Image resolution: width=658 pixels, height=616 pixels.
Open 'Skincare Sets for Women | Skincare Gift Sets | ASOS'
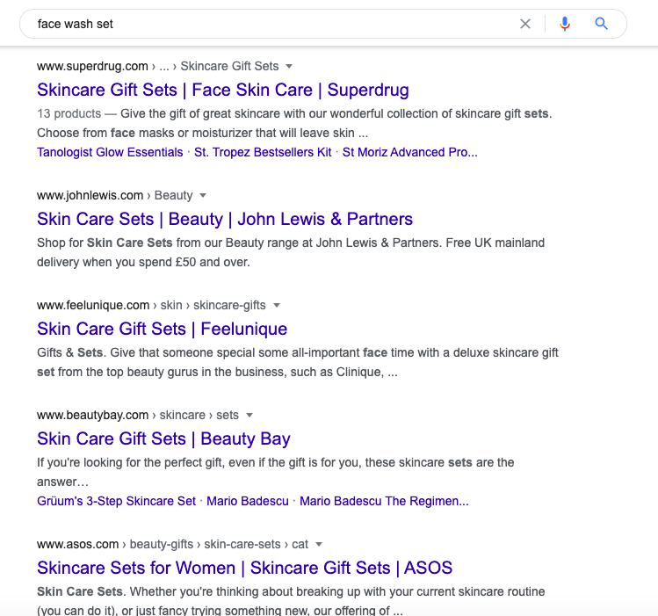(x=244, y=569)
